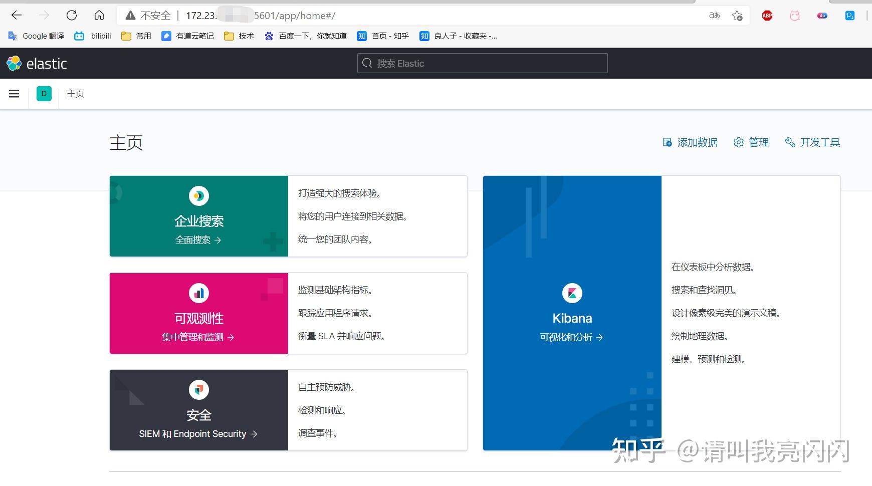Click the 添加数据 icon
Image resolution: width=872 pixels, height=486 pixels.
click(667, 142)
